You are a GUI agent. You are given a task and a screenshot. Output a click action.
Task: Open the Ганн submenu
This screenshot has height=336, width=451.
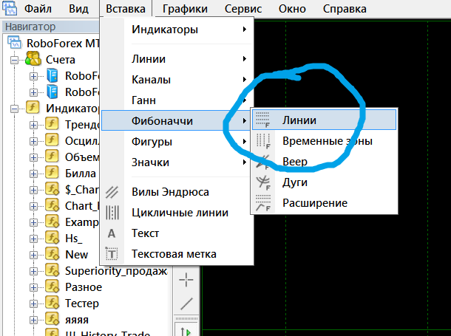pos(177,100)
